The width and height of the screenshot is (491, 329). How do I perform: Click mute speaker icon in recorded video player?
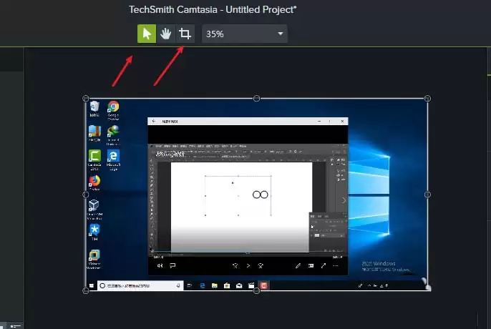pyautogui.click(x=160, y=266)
